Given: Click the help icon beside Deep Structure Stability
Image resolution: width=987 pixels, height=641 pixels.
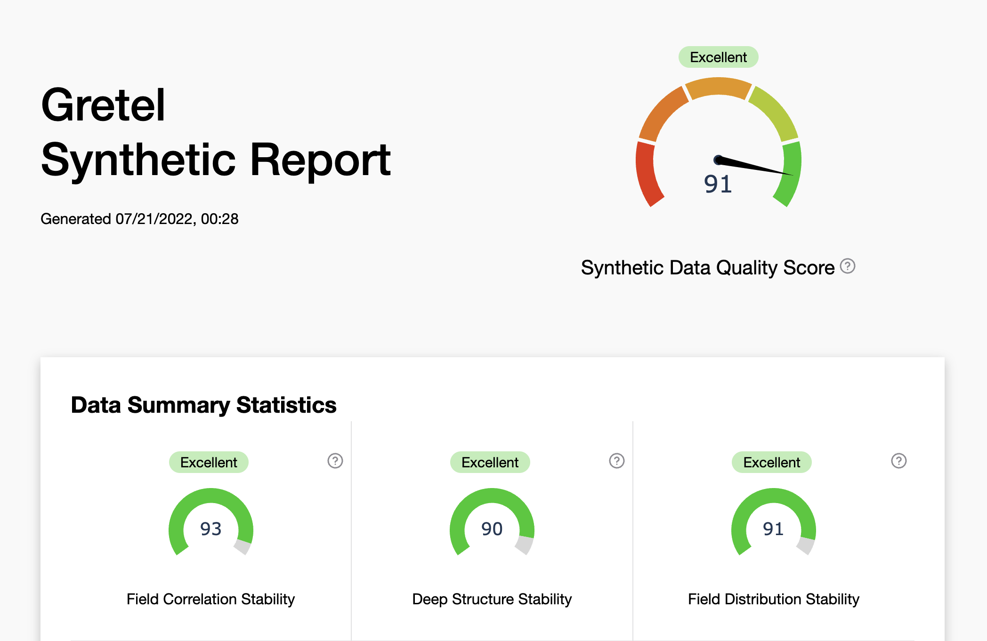Looking at the screenshot, I should point(616,462).
